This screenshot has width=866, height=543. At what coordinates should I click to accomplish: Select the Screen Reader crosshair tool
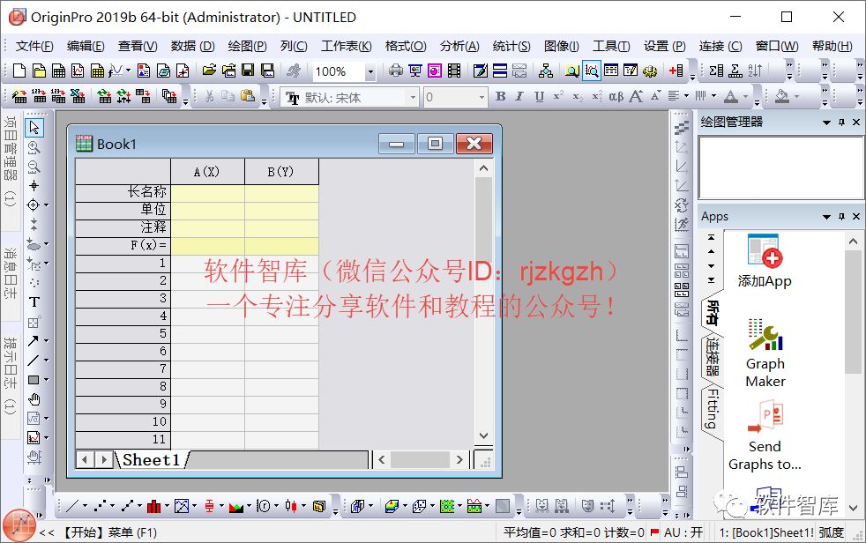(x=34, y=185)
